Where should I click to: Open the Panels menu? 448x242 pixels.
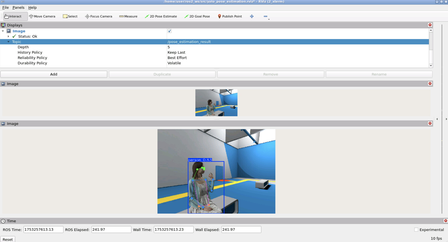click(x=18, y=7)
